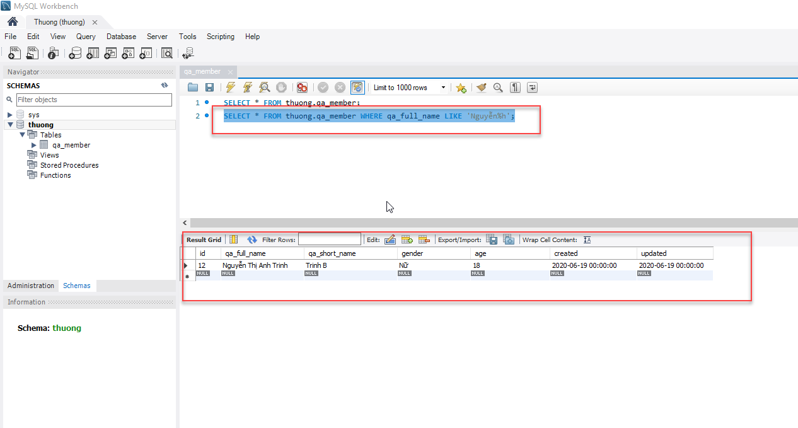Create a new SQL tab for queries

point(14,54)
